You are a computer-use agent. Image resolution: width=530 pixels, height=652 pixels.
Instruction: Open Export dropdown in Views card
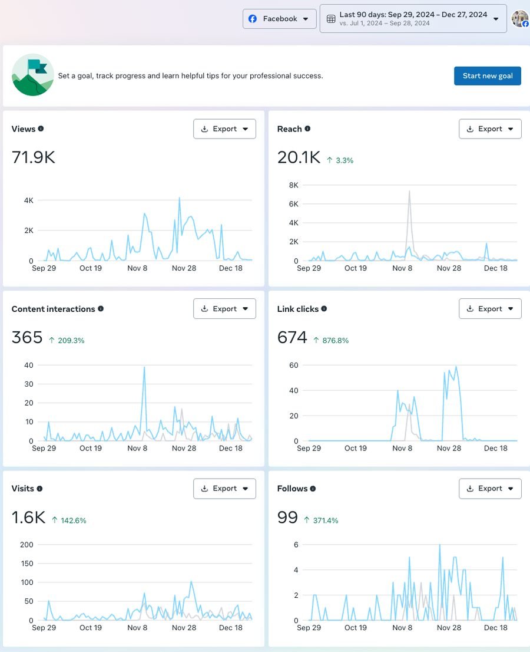(224, 129)
